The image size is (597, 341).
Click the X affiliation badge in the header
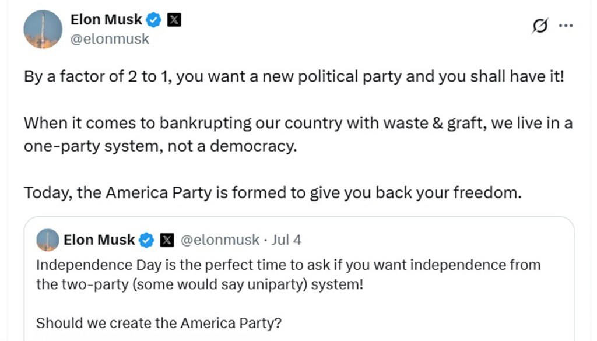[174, 20]
